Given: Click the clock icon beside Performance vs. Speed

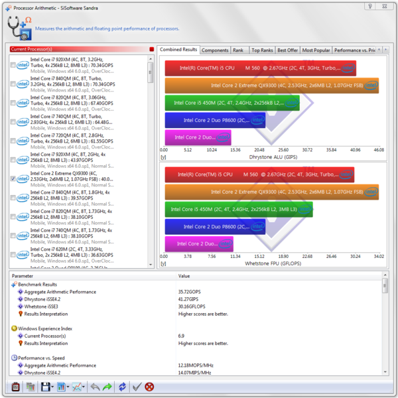Looking at the screenshot, I should coord(14,358).
